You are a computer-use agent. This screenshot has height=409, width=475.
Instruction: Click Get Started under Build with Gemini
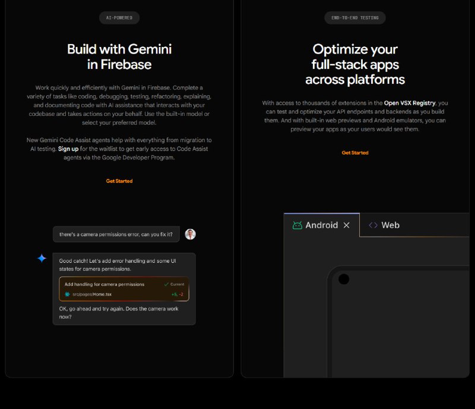pyautogui.click(x=119, y=181)
